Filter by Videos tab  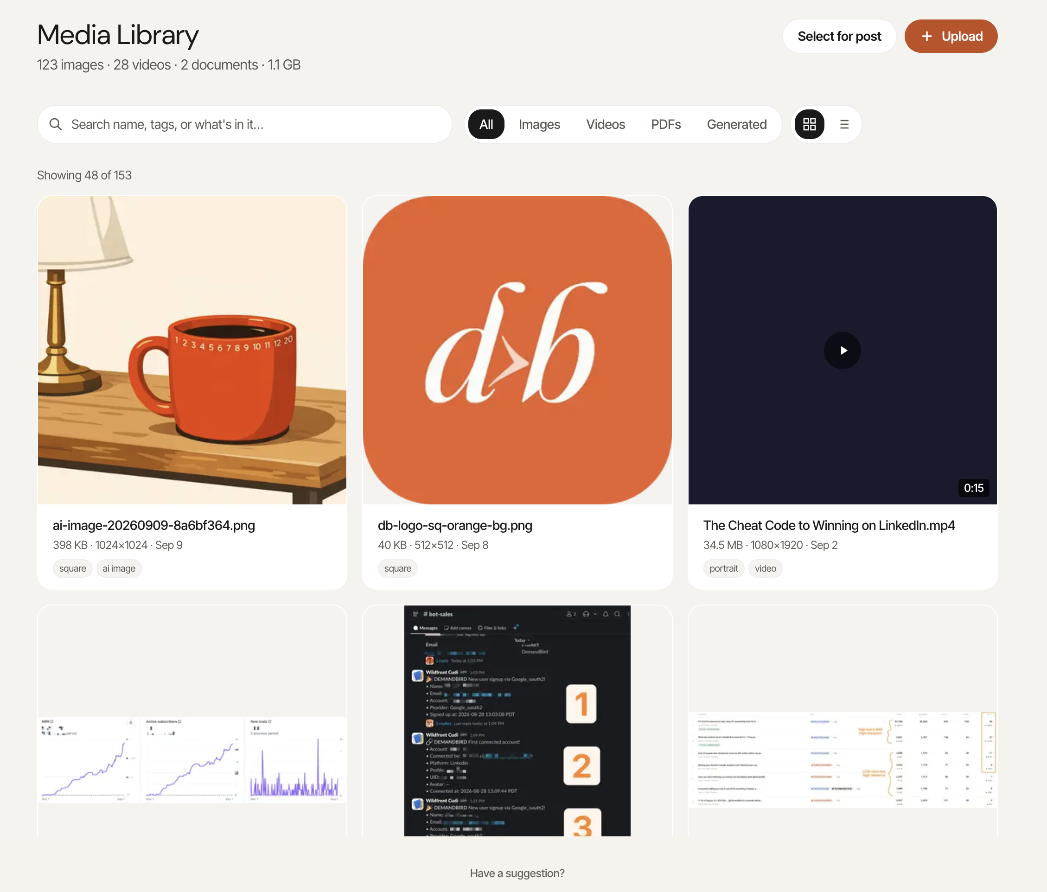click(606, 124)
